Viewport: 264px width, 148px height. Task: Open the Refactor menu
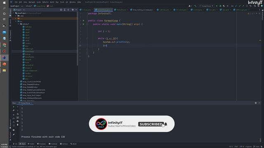click(x=45, y=2)
